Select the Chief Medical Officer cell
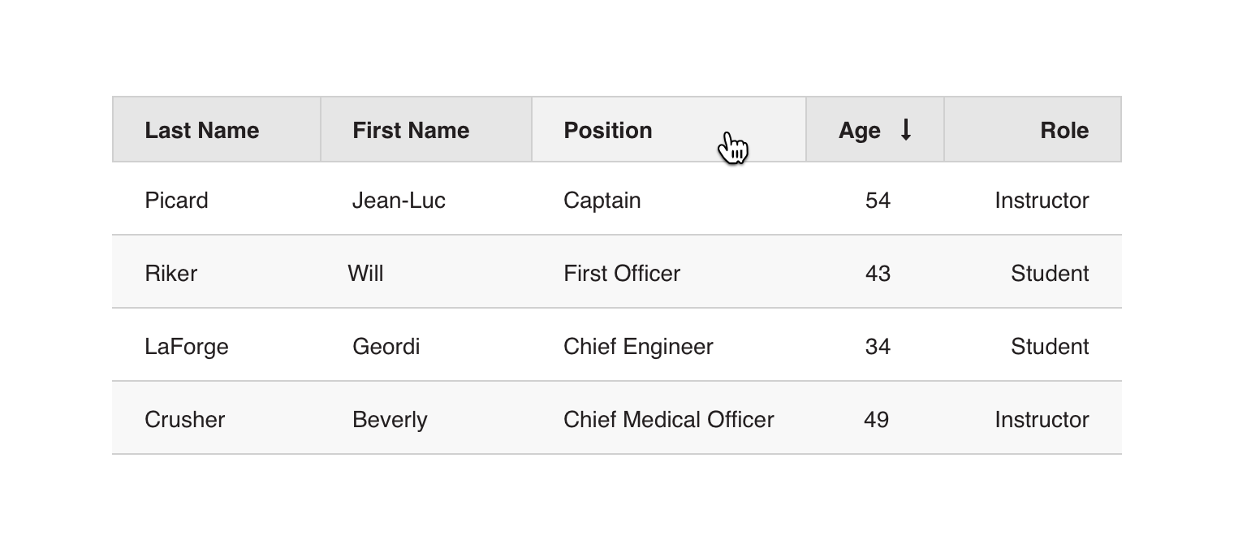This screenshot has height=549, width=1234. (x=668, y=420)
